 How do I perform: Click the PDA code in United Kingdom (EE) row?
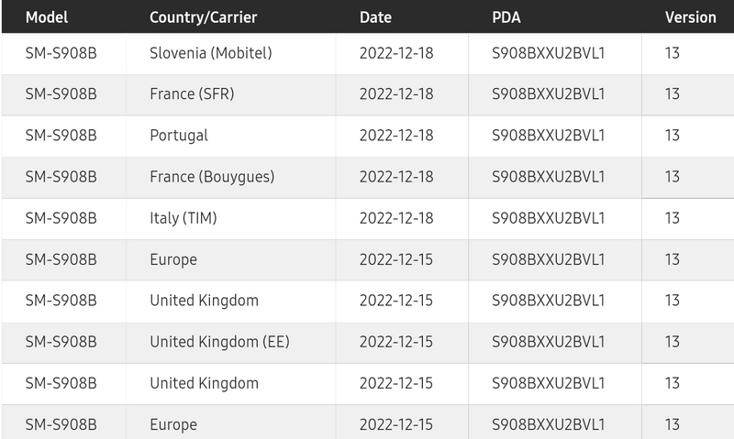click(548, 342)
